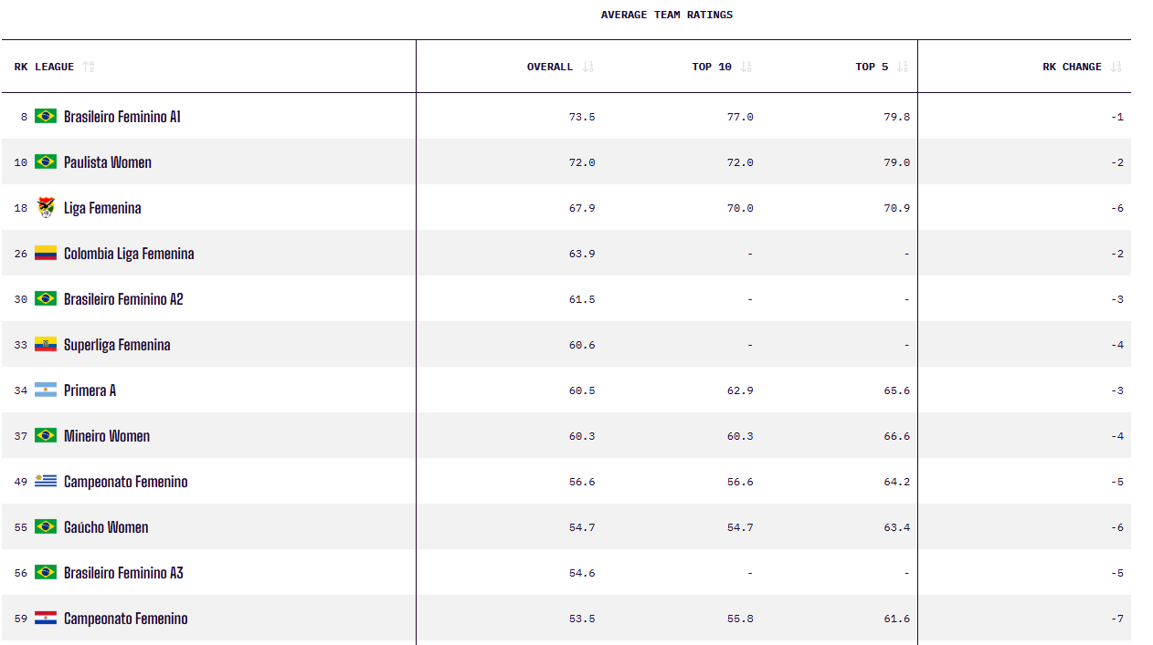1153x645 pixels.
Task: Click Paraguay flag beside rank 59 Campeonato Femenino
Action: click(46, 618)
